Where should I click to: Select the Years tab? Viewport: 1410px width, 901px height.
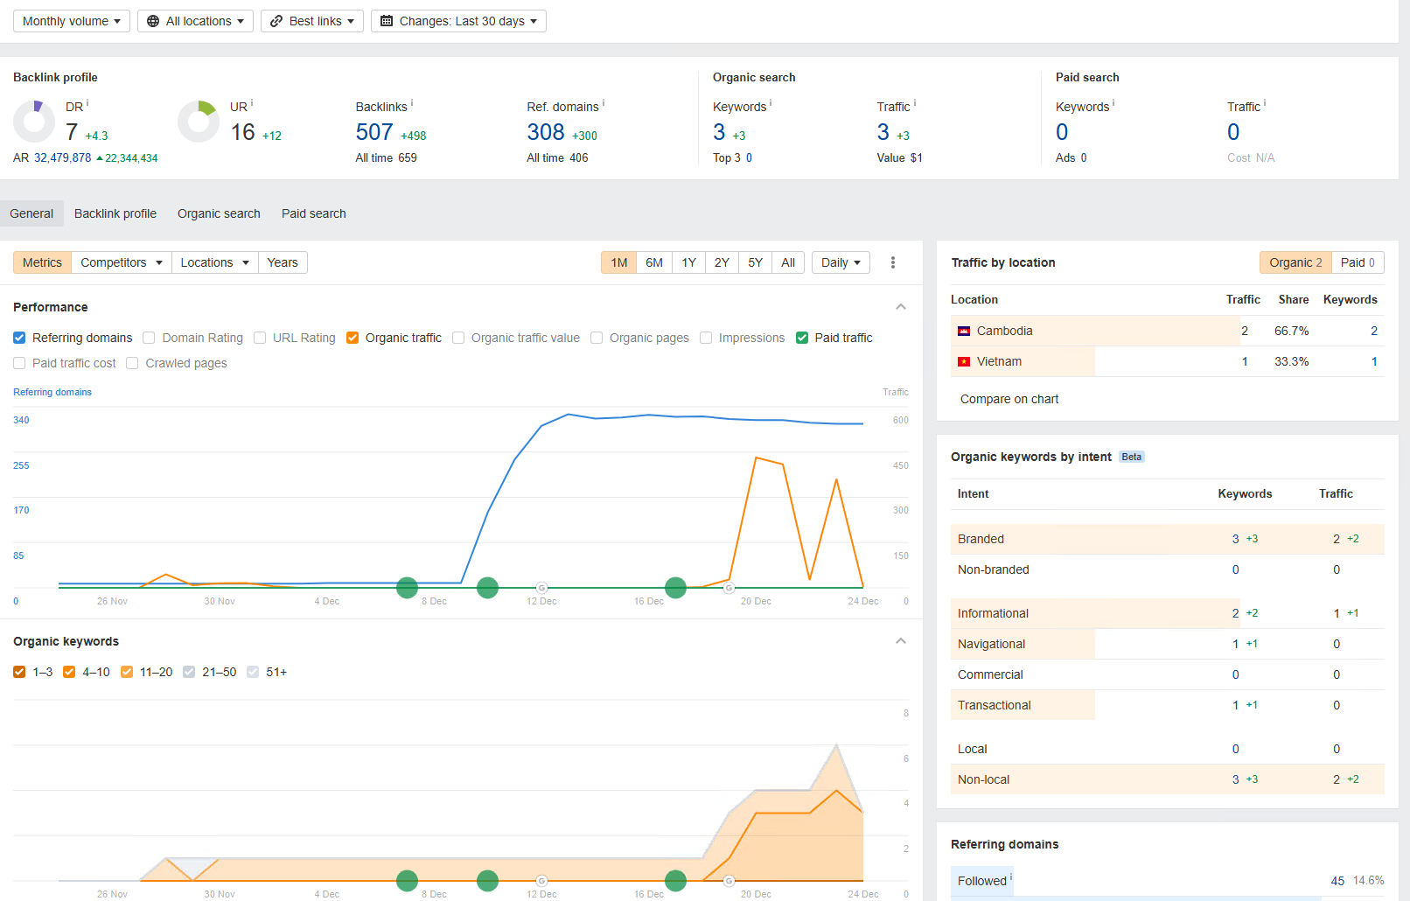[283, 262]
